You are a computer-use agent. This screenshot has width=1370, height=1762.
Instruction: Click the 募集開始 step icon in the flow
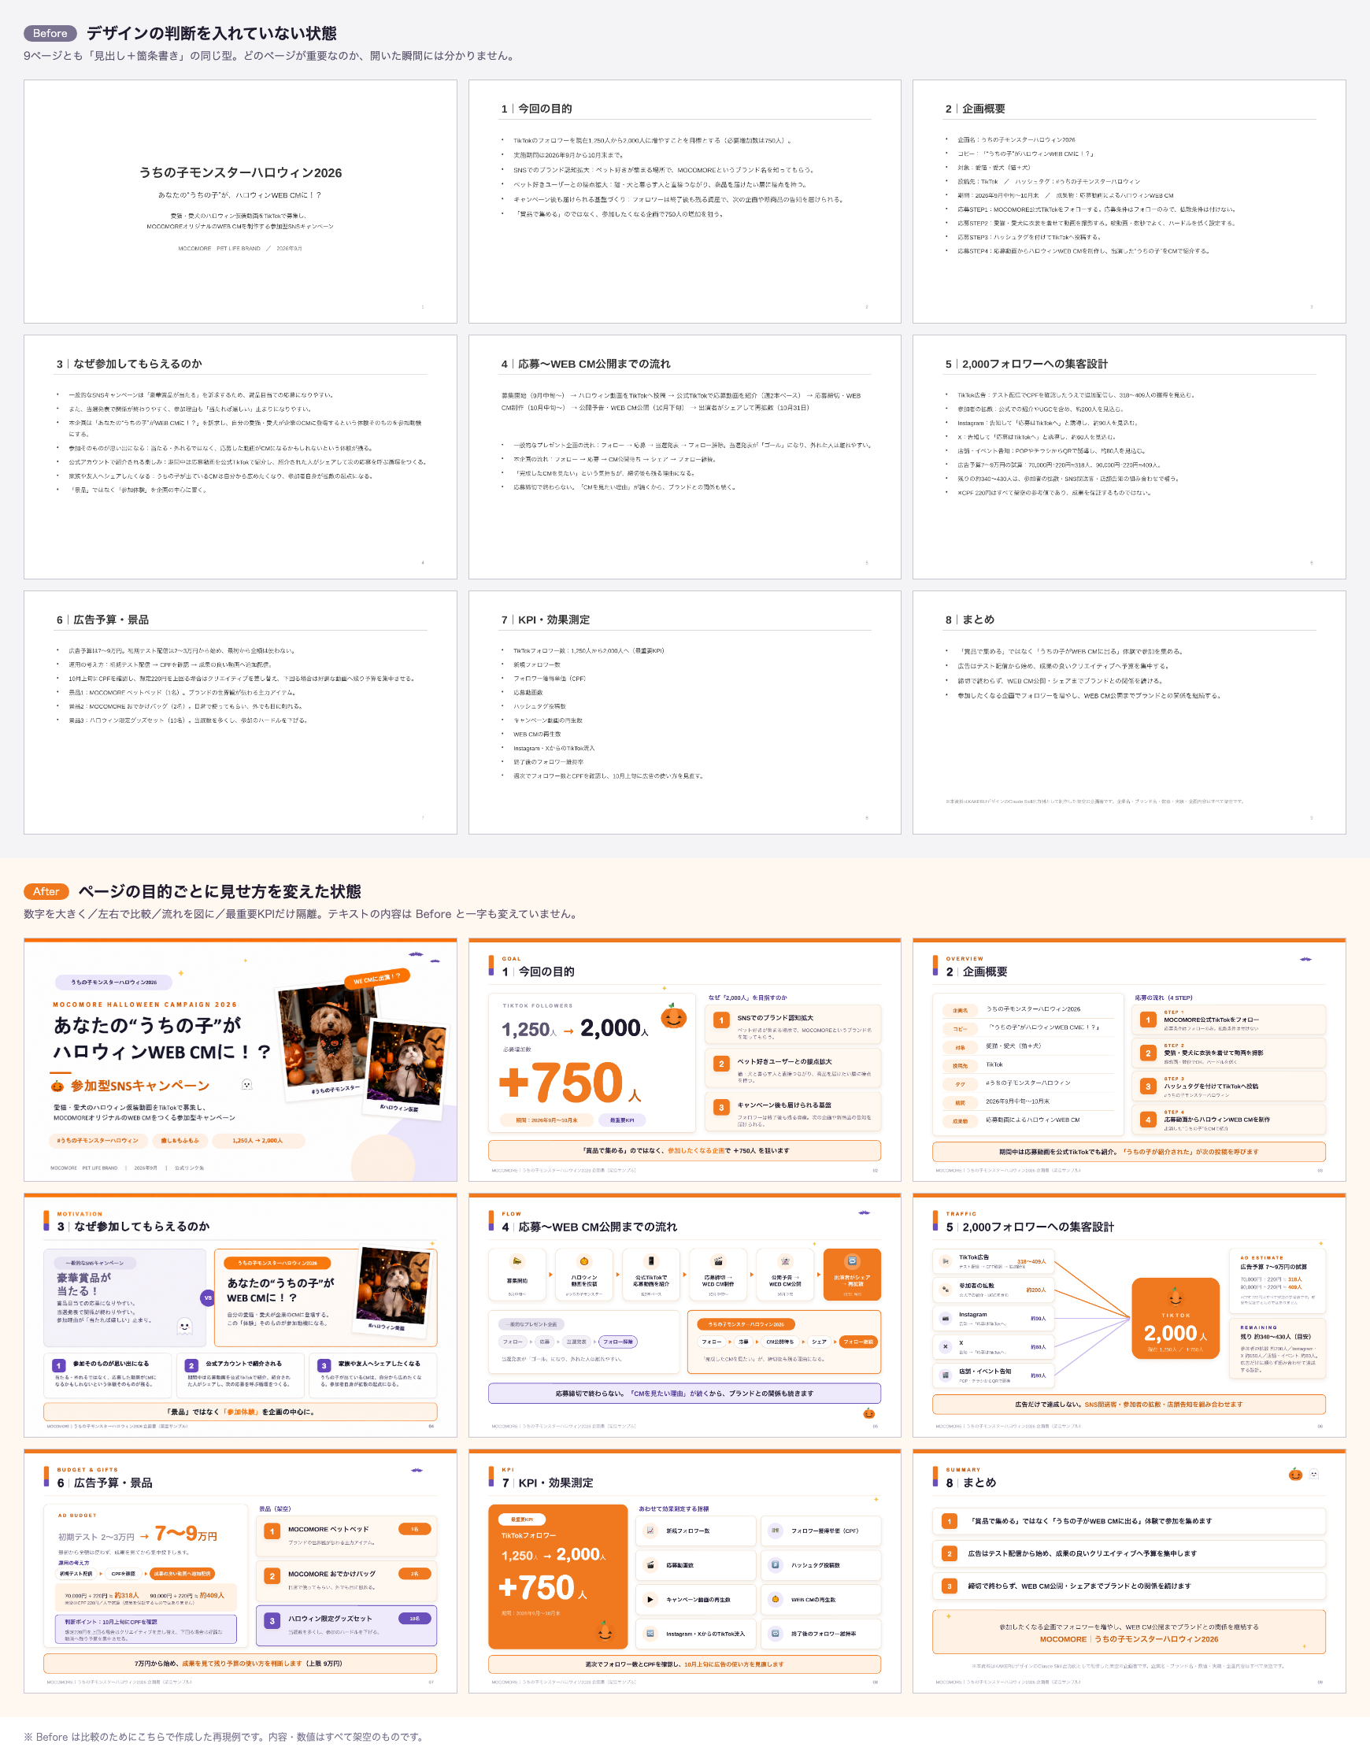[x=517, y=1261]
